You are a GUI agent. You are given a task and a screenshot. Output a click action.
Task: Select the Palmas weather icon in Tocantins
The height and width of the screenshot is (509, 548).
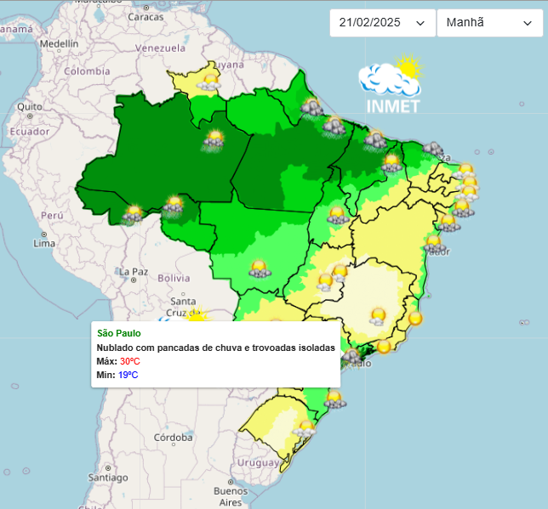point(338,215)
